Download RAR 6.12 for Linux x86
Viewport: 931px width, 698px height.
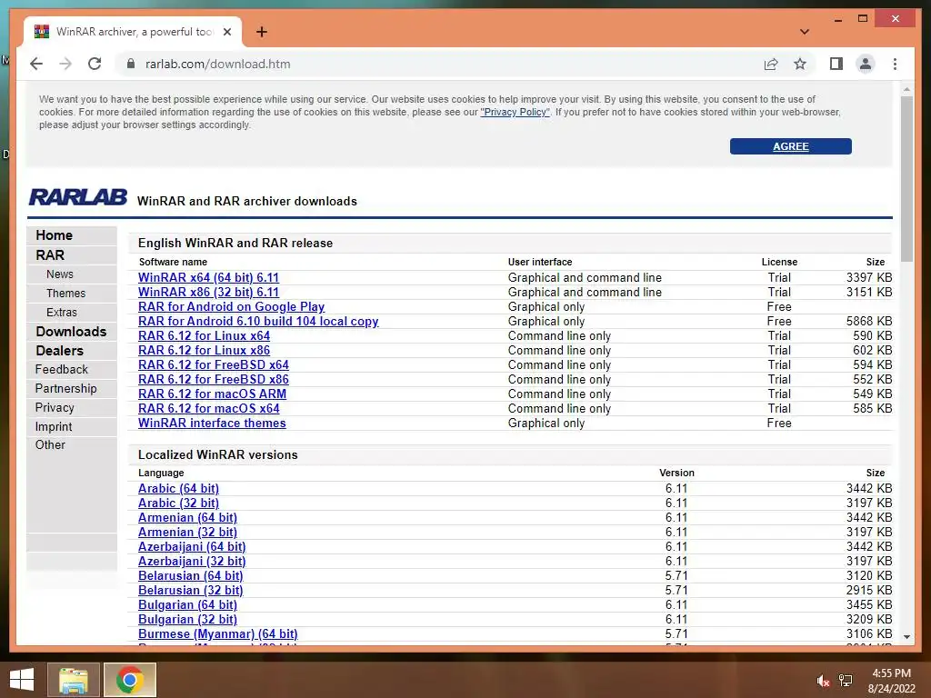[x=205, y=350]
